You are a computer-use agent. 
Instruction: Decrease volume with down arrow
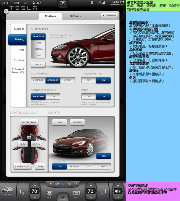[118, 197]
